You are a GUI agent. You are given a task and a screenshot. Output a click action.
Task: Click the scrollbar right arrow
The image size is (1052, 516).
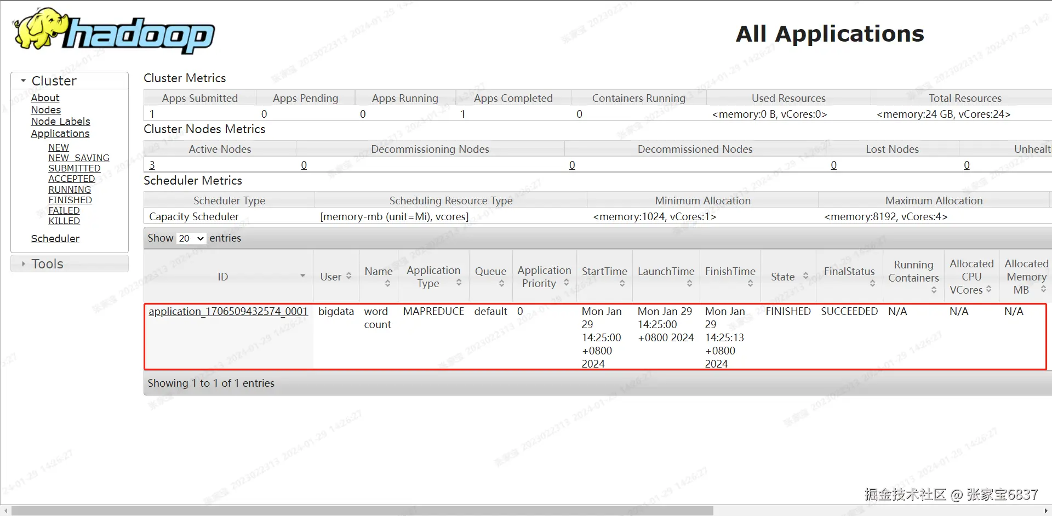coord(1046,511)
